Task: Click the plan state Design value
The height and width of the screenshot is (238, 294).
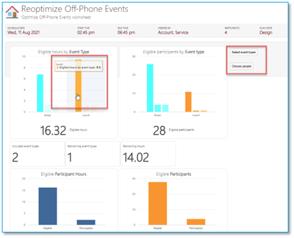Action: (x=266, y=32)
